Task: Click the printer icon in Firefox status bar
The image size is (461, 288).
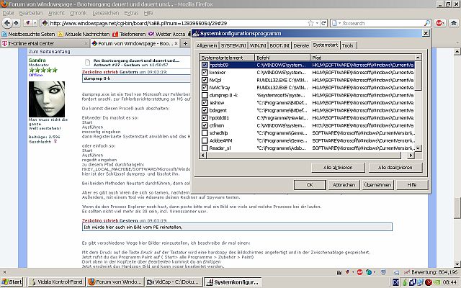Action: [396, 272]
